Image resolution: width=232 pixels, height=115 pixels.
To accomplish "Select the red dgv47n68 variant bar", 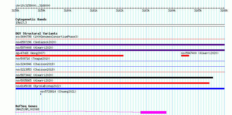I will point(69,56).
